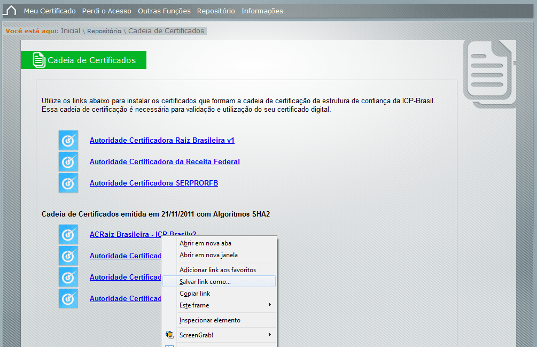Click the document icon in Cadeia de Certificados header

[x=39, y=60]
